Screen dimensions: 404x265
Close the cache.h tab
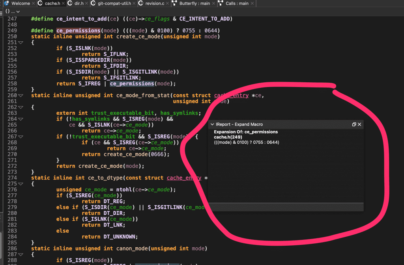pyautogui.click(x=63, y=3)
